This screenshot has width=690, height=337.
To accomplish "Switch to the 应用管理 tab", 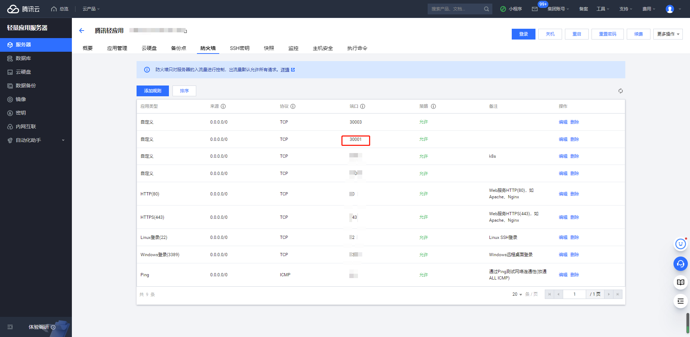I will coord(117,48).
